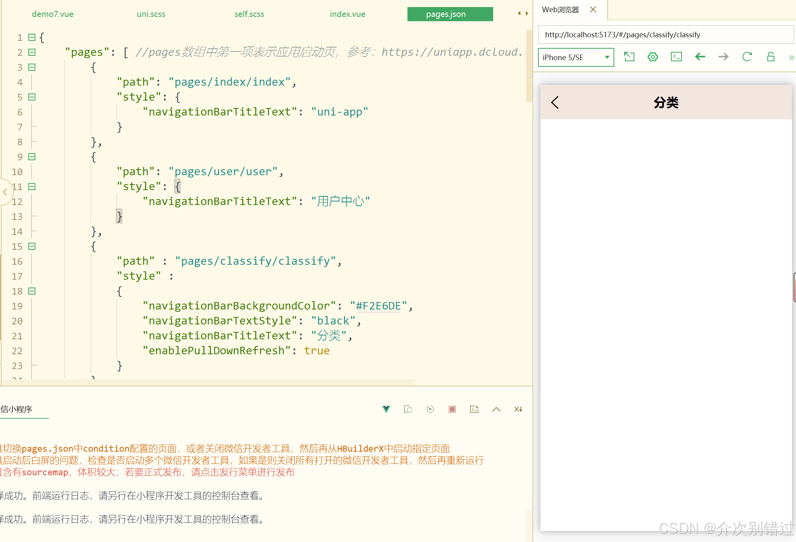796x542 pixels.
Task: Switch to the index.vue tab
Action: [x=347, y=14]
